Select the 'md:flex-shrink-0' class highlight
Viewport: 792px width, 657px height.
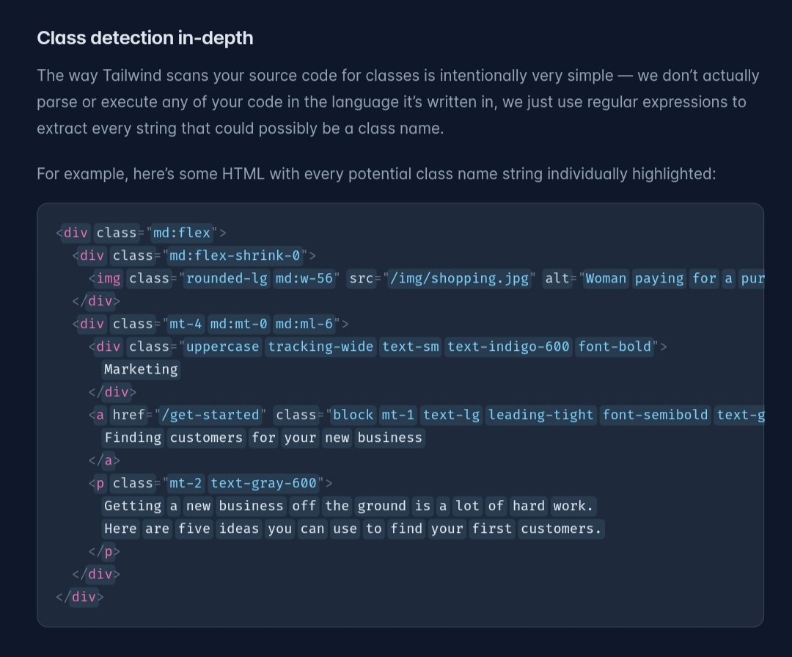pyautogui.click(x=234, y=255)
